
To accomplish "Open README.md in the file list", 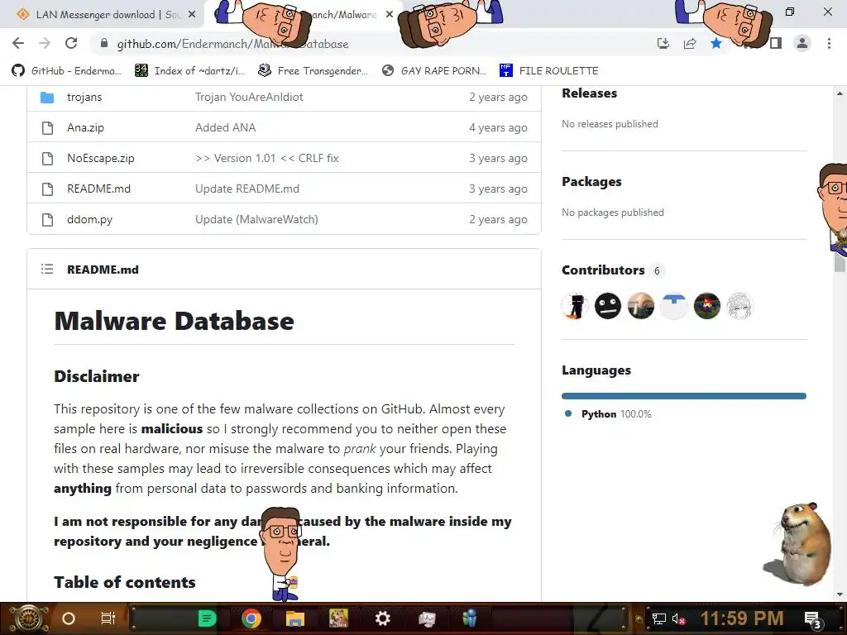I will (99, 189).
